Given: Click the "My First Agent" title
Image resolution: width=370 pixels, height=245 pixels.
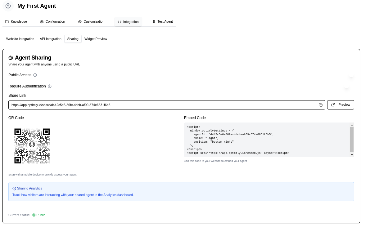Looking at the screenshot, I should pyautogui.click(x=37, y=6).
